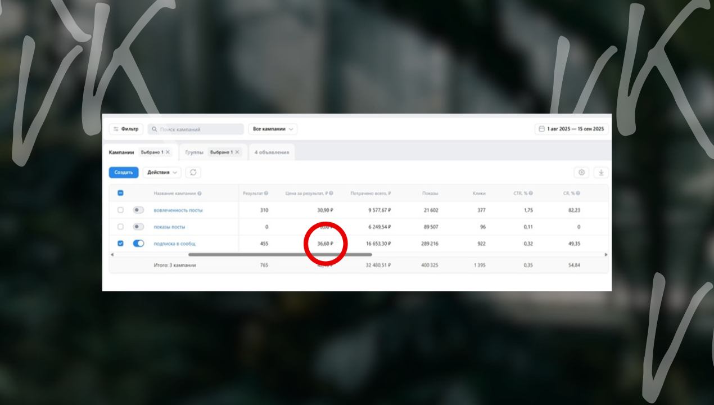Clear the Группы 'Выбрано 1' selection with its X
This screenshot has width=714, height=405.
(237, 152)
